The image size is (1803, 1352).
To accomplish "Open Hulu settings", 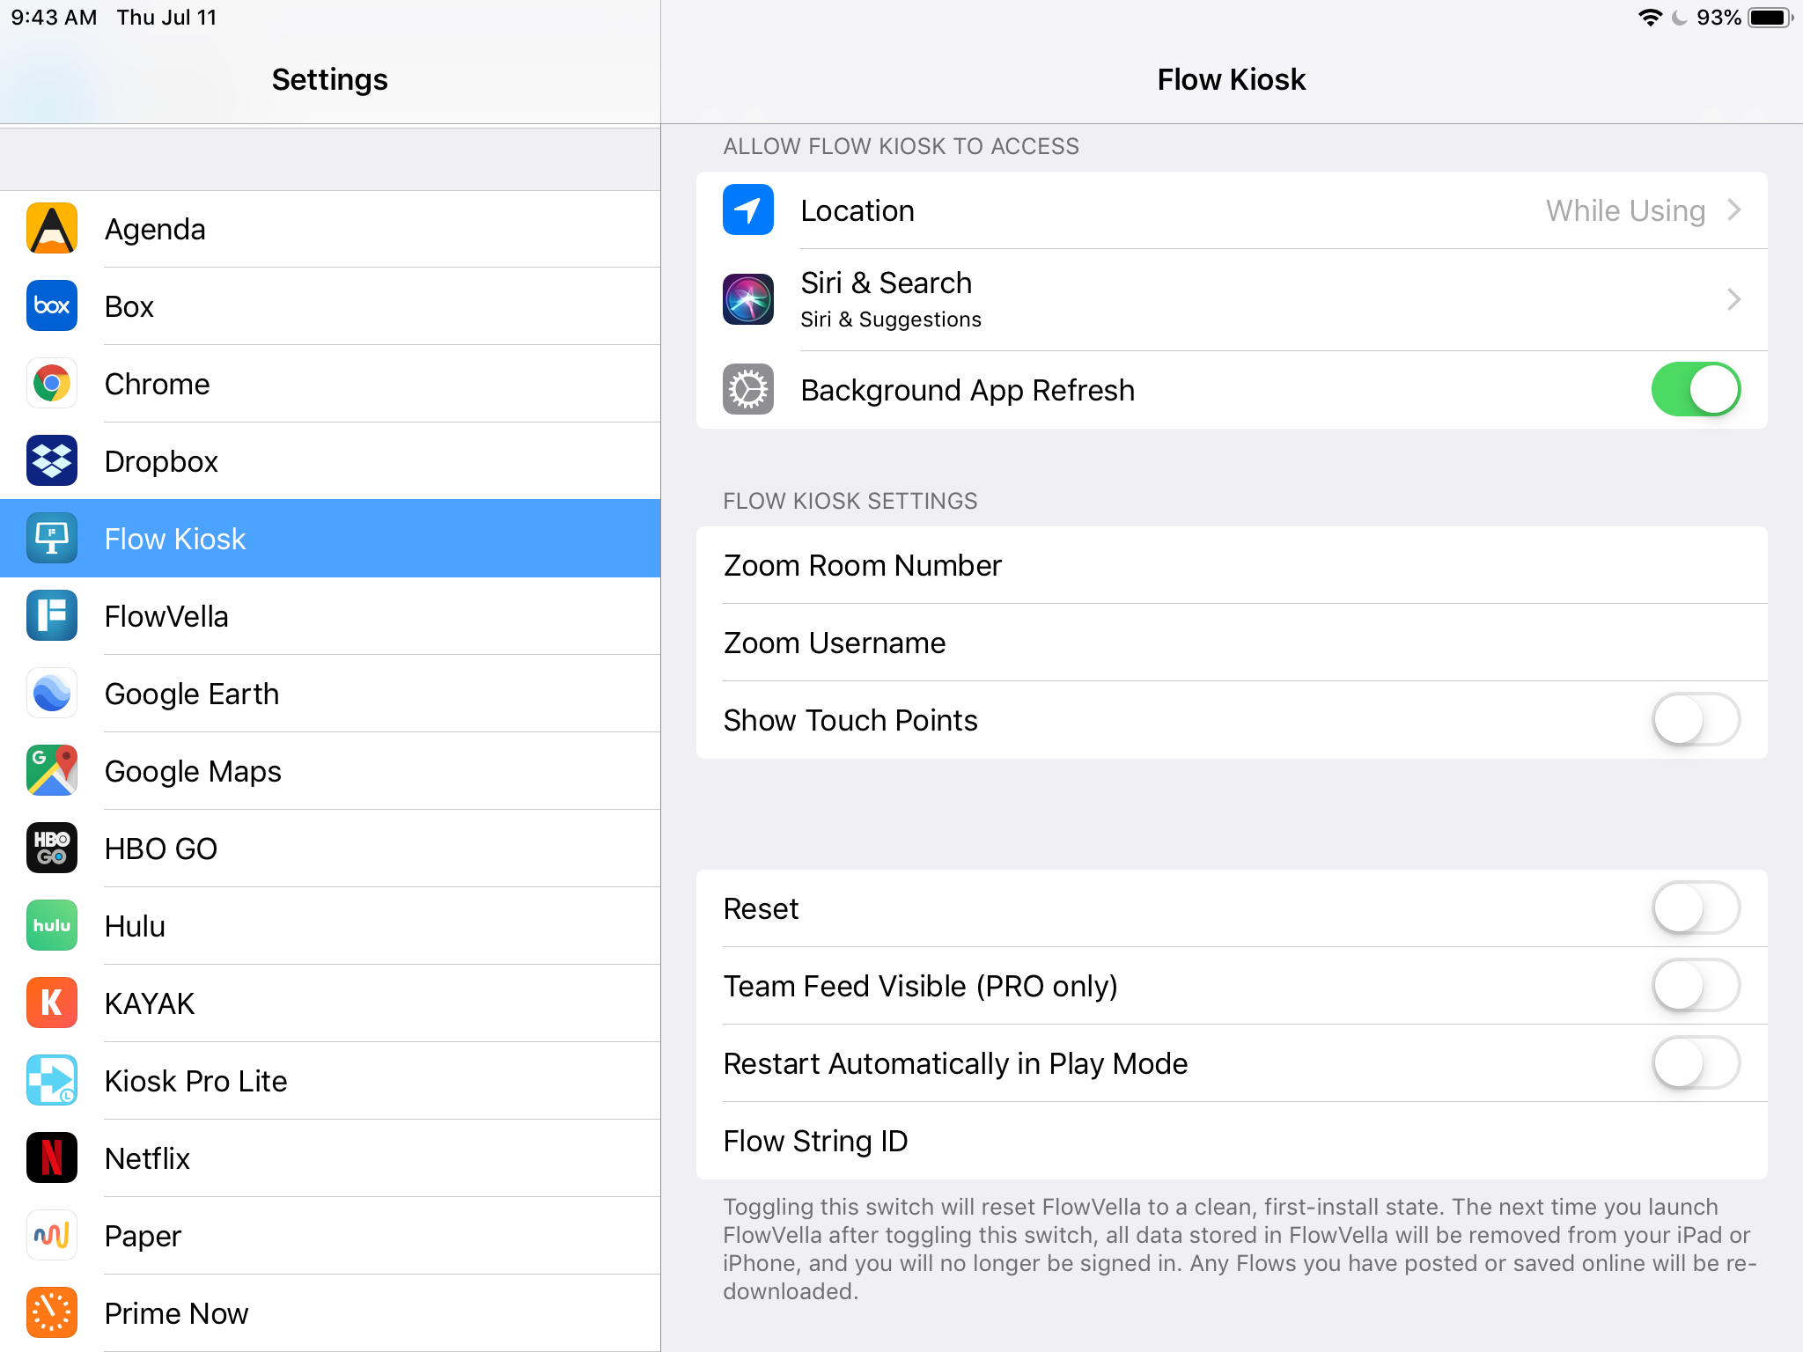I will point(330,926).
